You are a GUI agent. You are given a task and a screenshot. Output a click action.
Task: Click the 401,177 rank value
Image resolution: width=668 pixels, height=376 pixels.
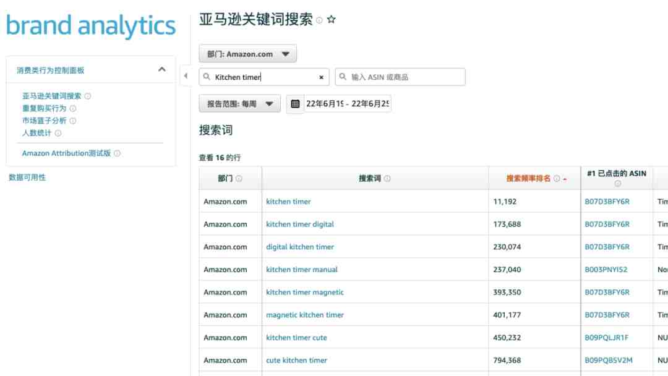tap(507, 315)
